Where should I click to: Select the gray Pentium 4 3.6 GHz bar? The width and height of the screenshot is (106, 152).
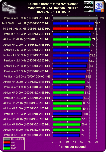[75, 18]
